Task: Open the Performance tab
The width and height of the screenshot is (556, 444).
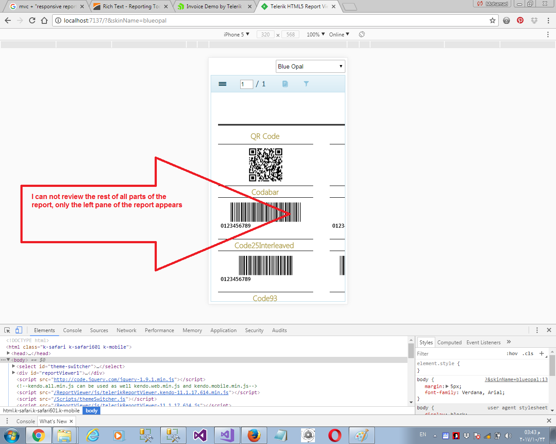Action: 159,330
